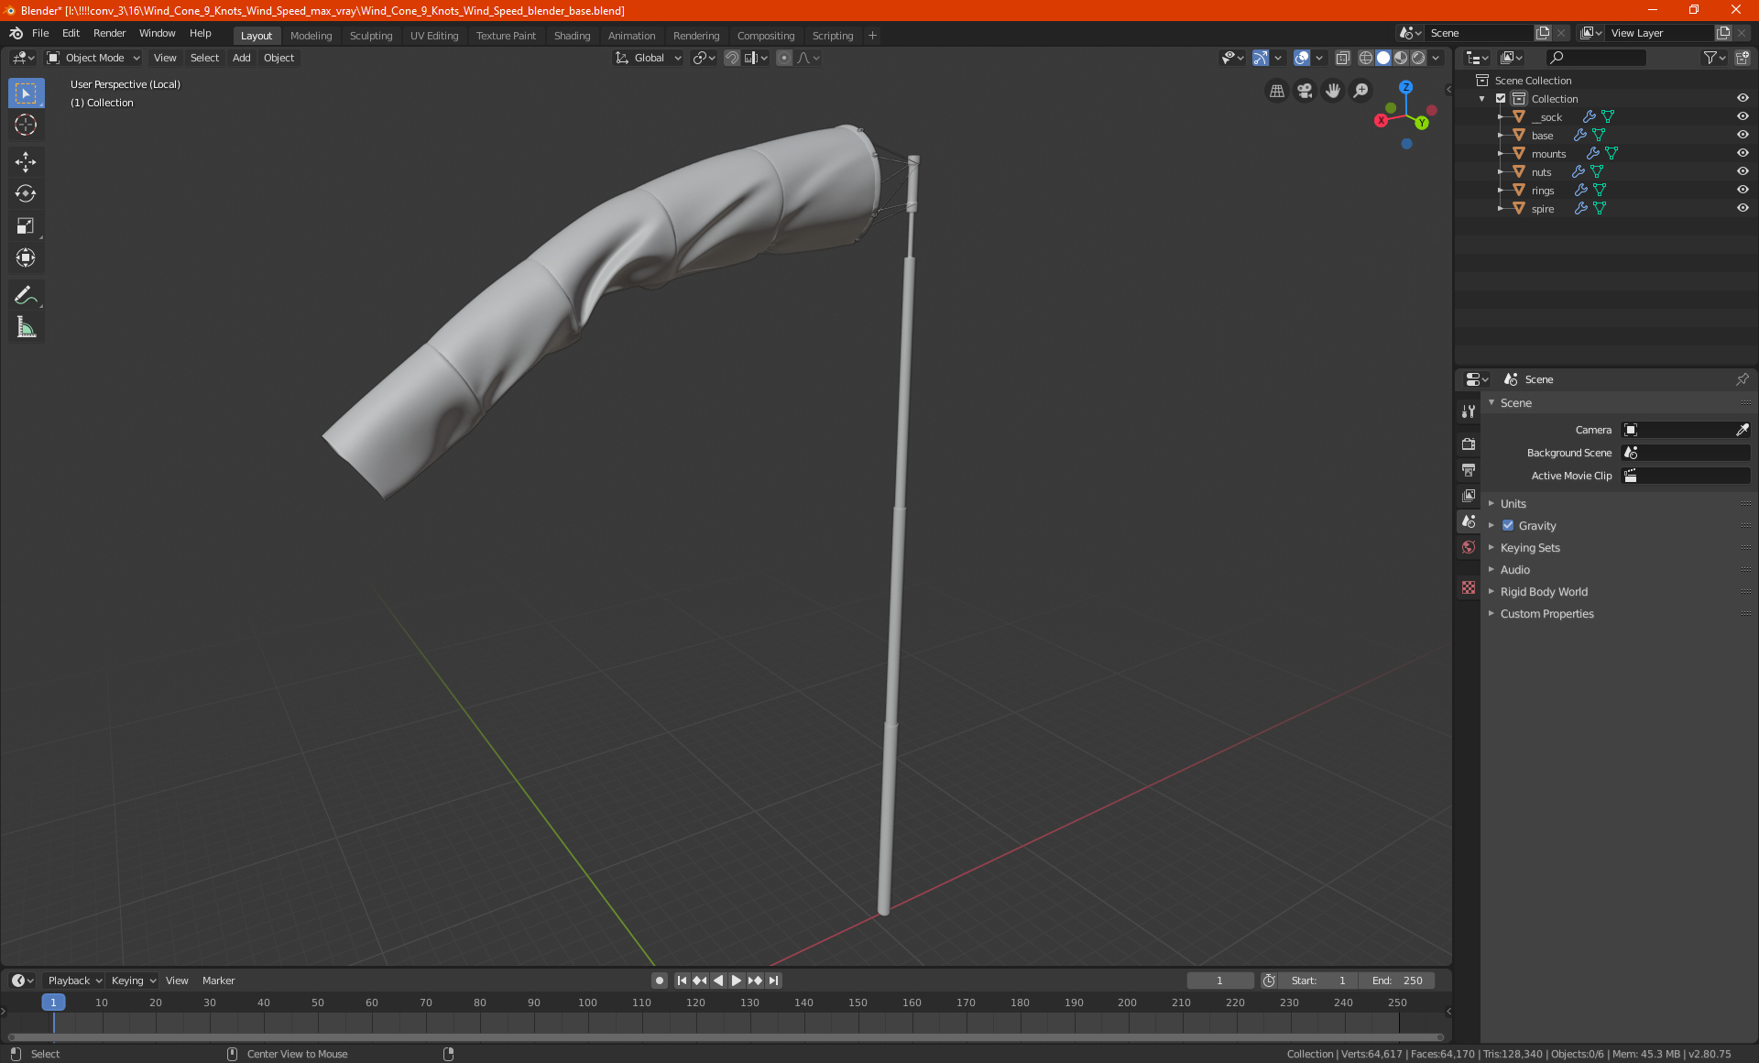Viewport: 1759px width, 1063px height.
Task: Hide the mounts object in outliner
Action: coord(1743,154)
